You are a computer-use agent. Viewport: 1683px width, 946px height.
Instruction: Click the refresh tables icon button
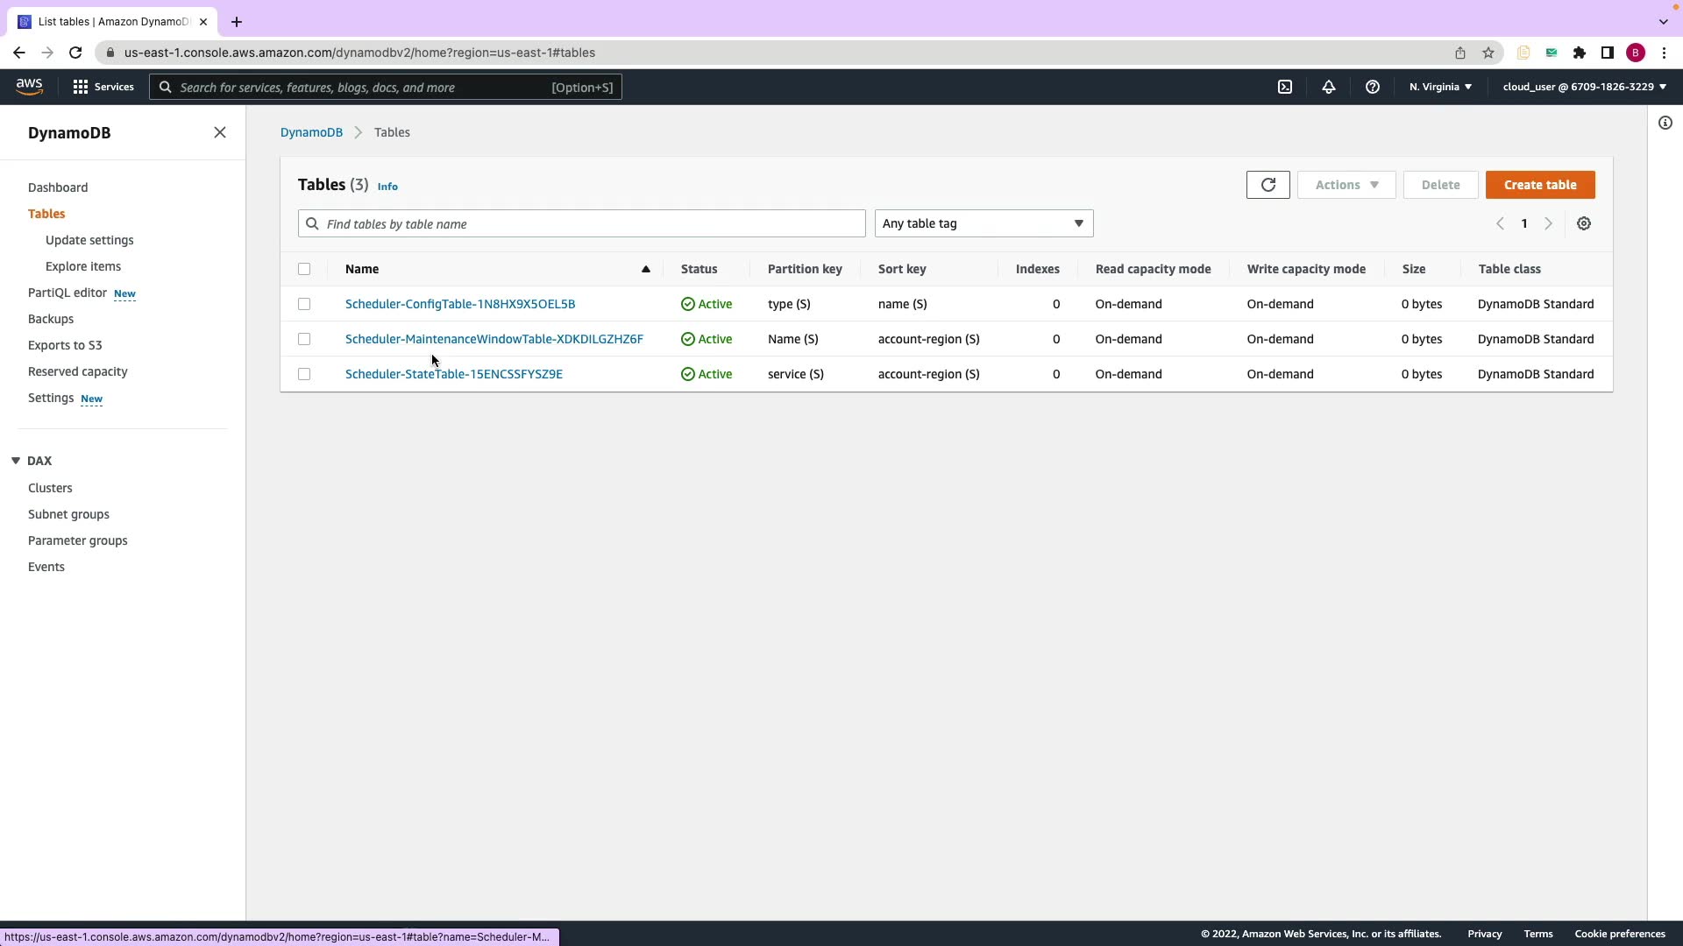click(x=1268, y=185)
